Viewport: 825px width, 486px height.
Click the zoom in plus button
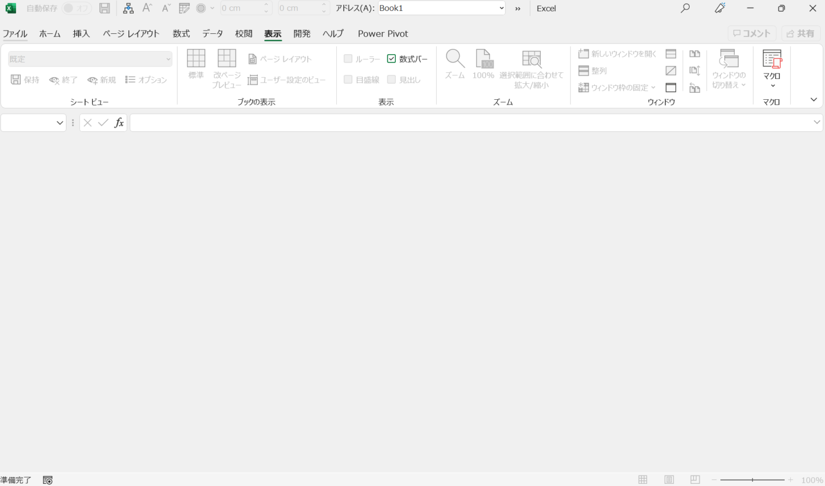790,480
